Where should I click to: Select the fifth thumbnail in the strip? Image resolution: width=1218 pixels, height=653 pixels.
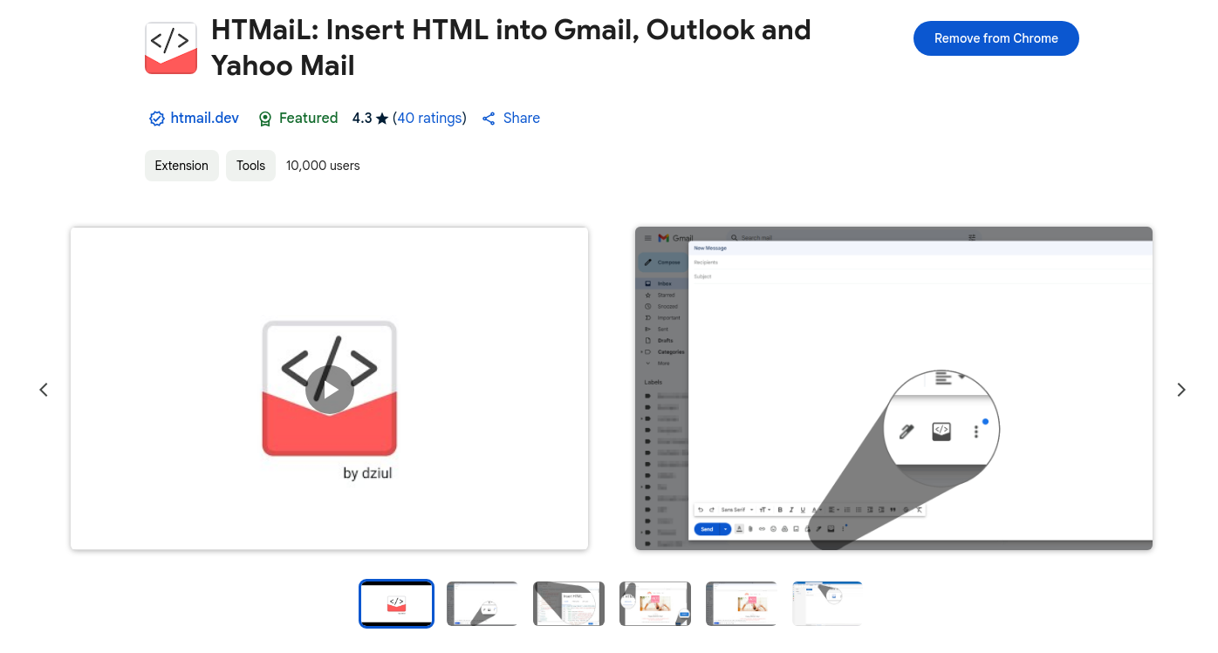coord(742,603)
